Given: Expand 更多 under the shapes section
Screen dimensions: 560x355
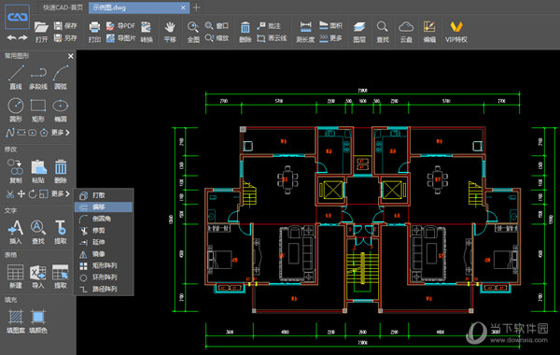Looking at the screenshot, I should click(60, 133).
